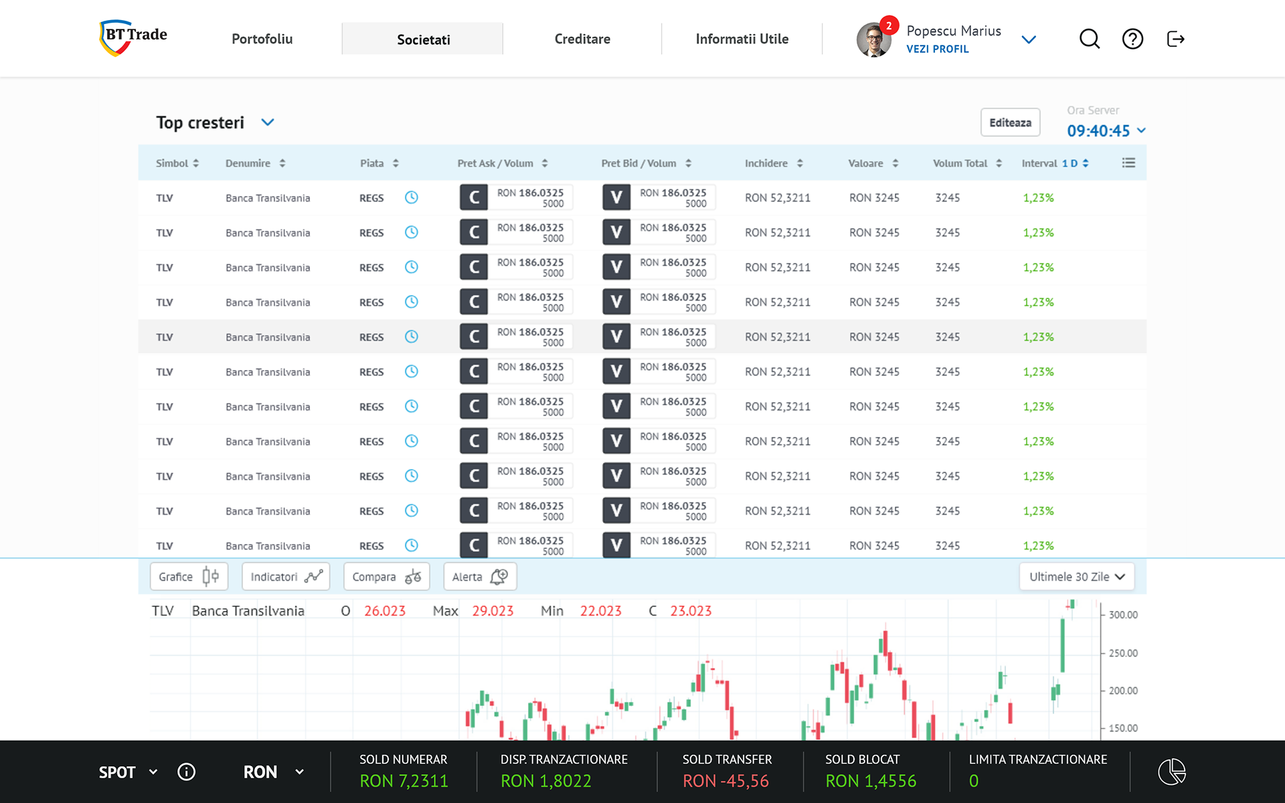Click the VEZI PROFIL link
This screenshot has height=803, width=1285.
937,49
